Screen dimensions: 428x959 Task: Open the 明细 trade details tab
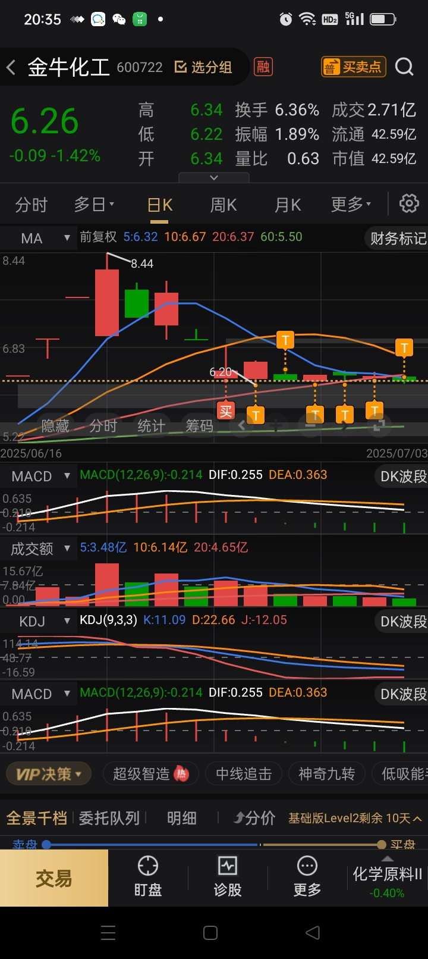click(182, 818)
